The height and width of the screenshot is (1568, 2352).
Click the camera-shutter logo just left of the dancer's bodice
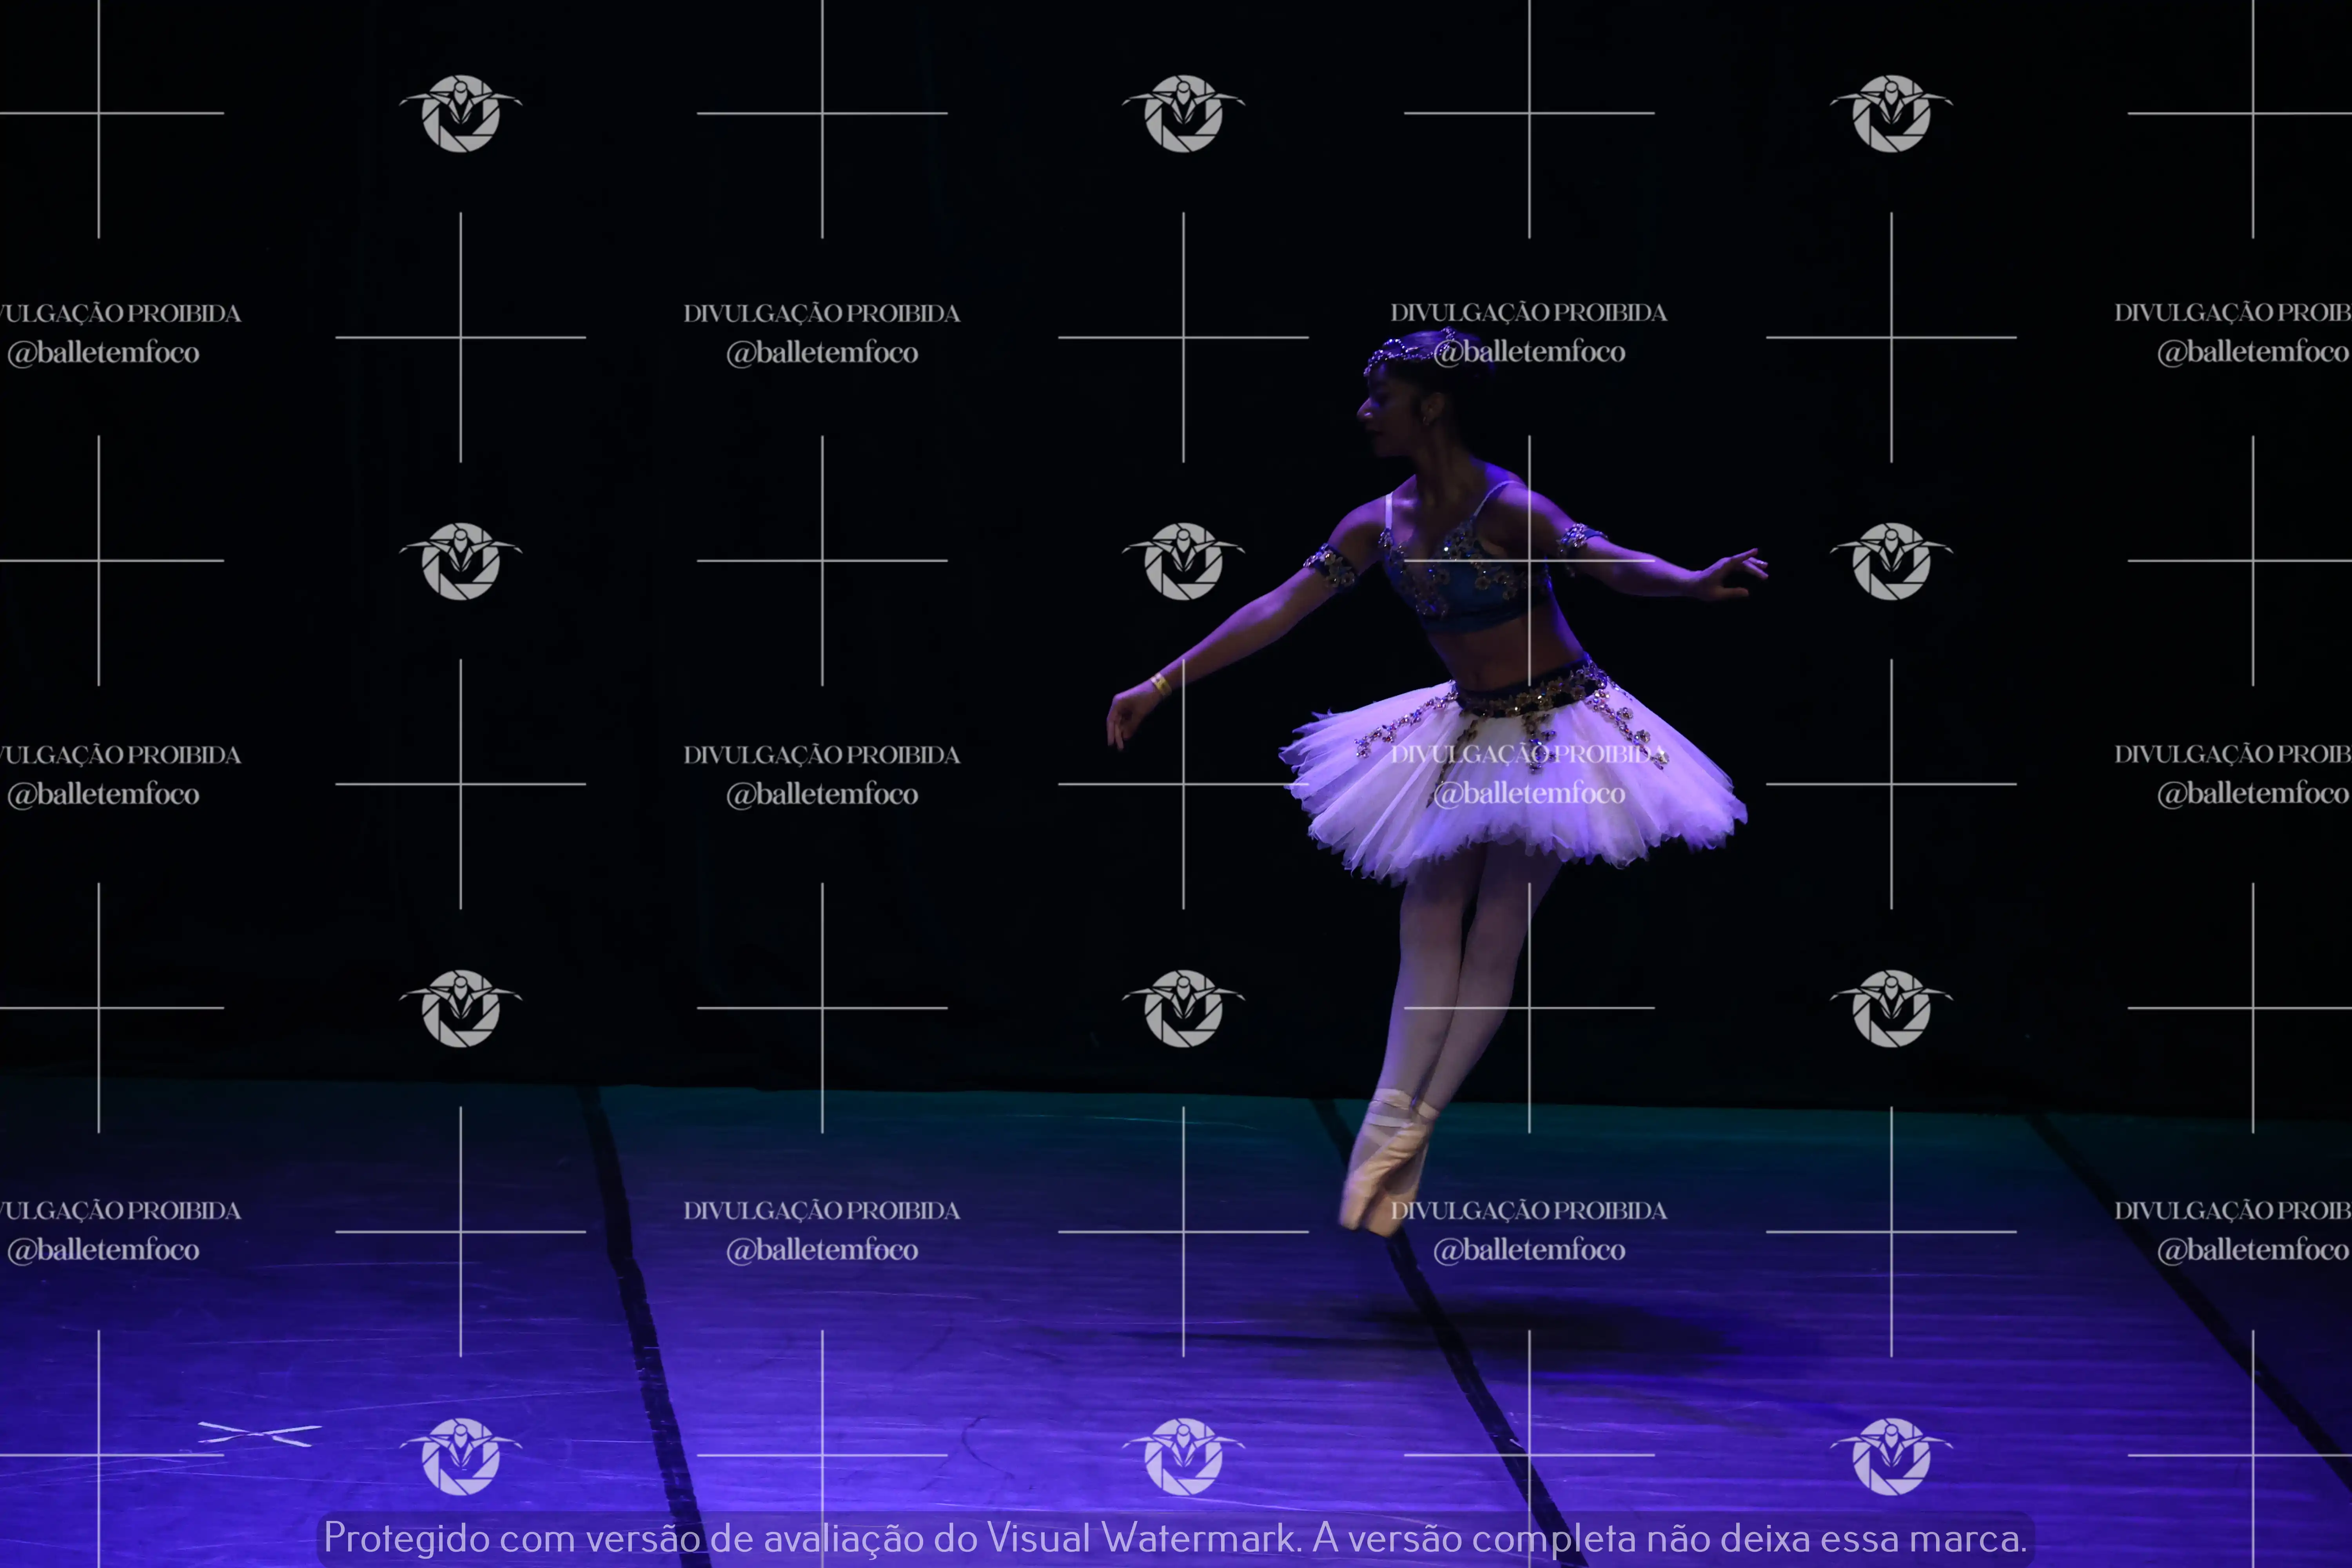[x=1184, y=561]
